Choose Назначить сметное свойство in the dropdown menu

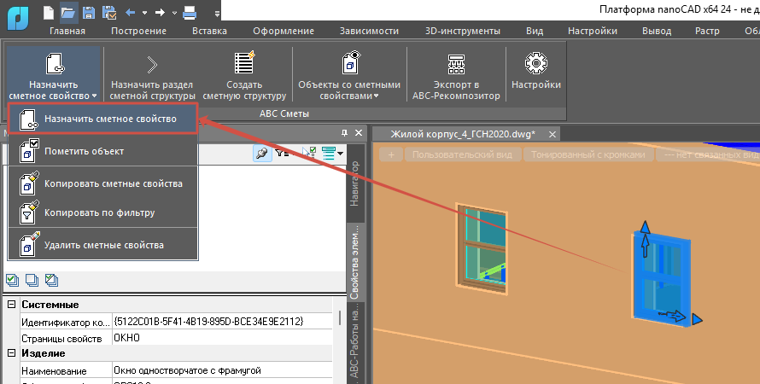(102, 119)
